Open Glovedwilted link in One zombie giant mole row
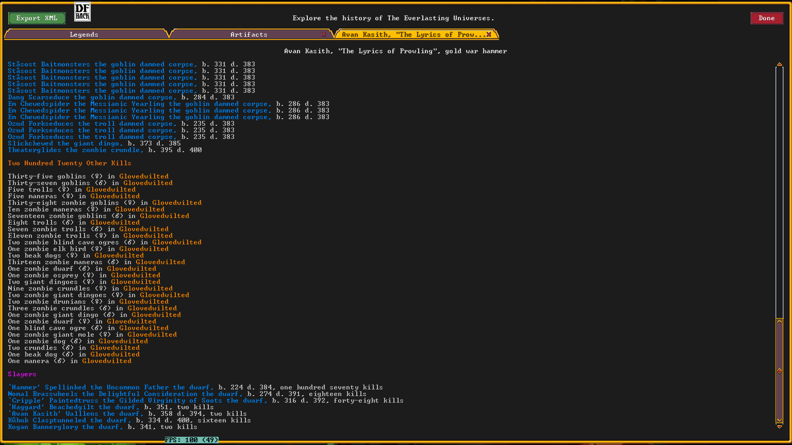Image resolution: width=792 pixels, height=445 pixels. [152, 335]
